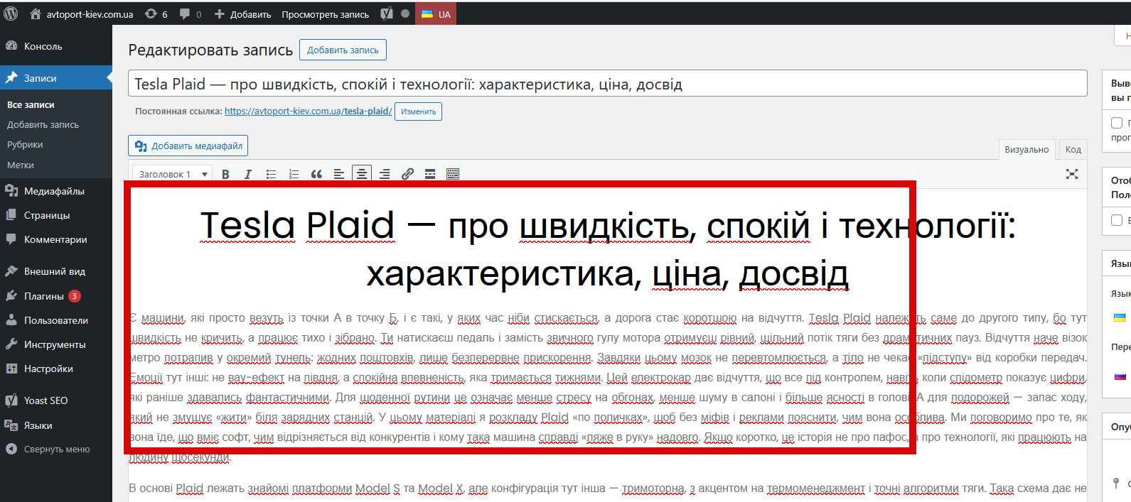Click the paragraph starting В основі Plaid
The height and width of the screenshot is (502, 1131).
click(x=608, y=489)
